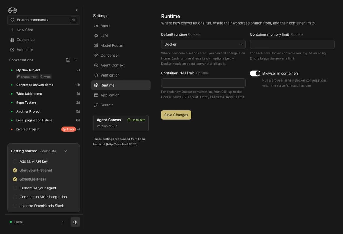Click the Up to date check icon
The height and width of the screenshot is (234, 343).
129,120
